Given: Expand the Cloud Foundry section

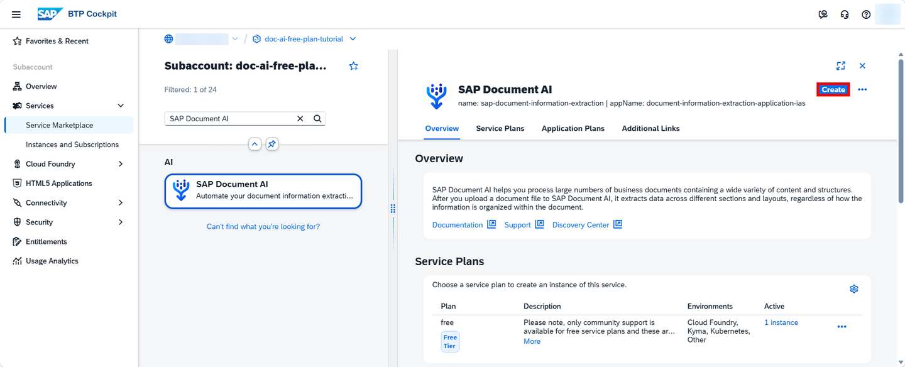Looking at the screenshot, I should (121, 164).
